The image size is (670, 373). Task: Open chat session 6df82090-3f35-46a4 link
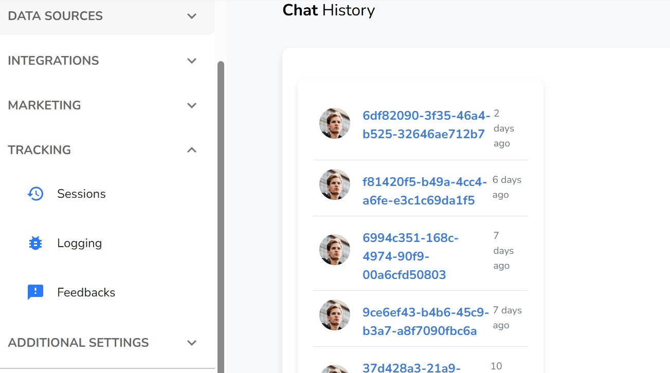coord(426,125)
